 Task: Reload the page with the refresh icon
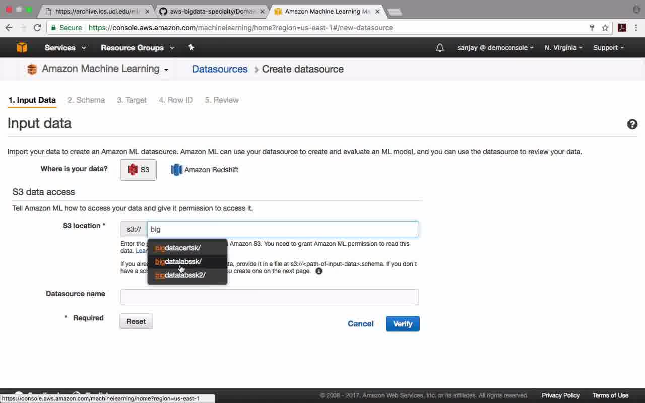click(x=37, y=28)
